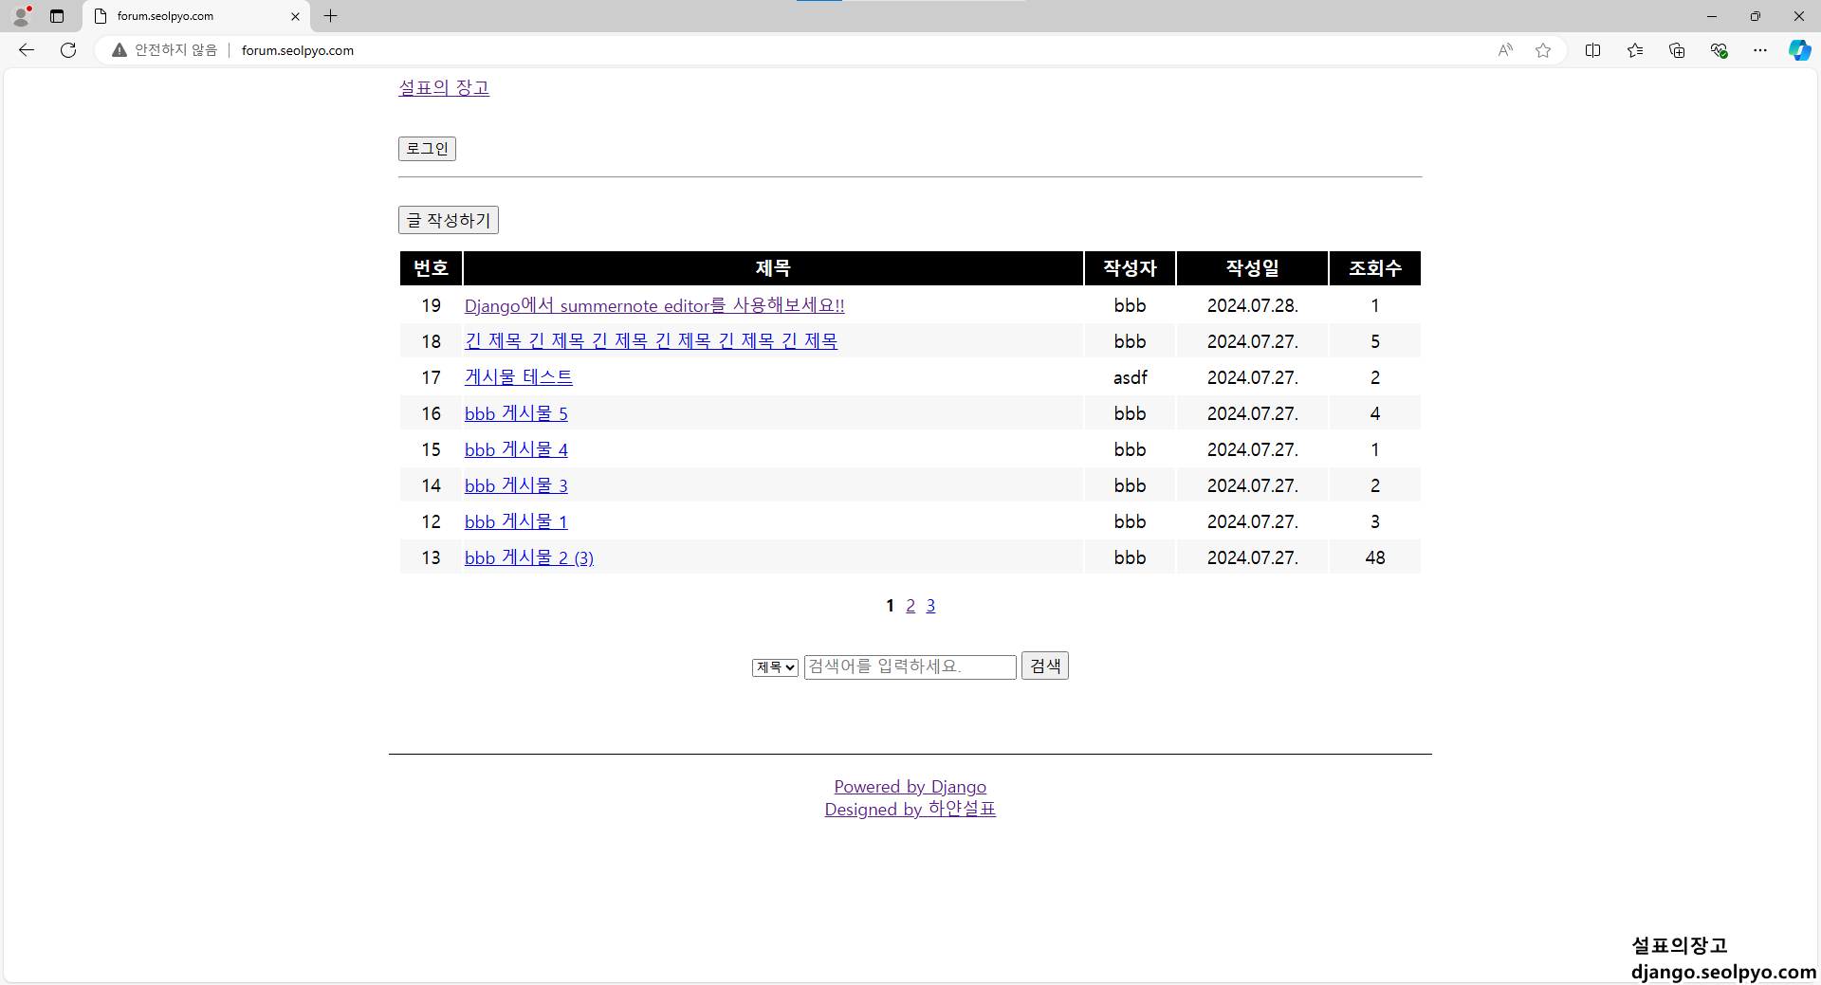The width and height of the screenshot is (1821, 985).
Task: Click the 글 작성하기 button
Action: pyautogui.click(x=449, y=220)
